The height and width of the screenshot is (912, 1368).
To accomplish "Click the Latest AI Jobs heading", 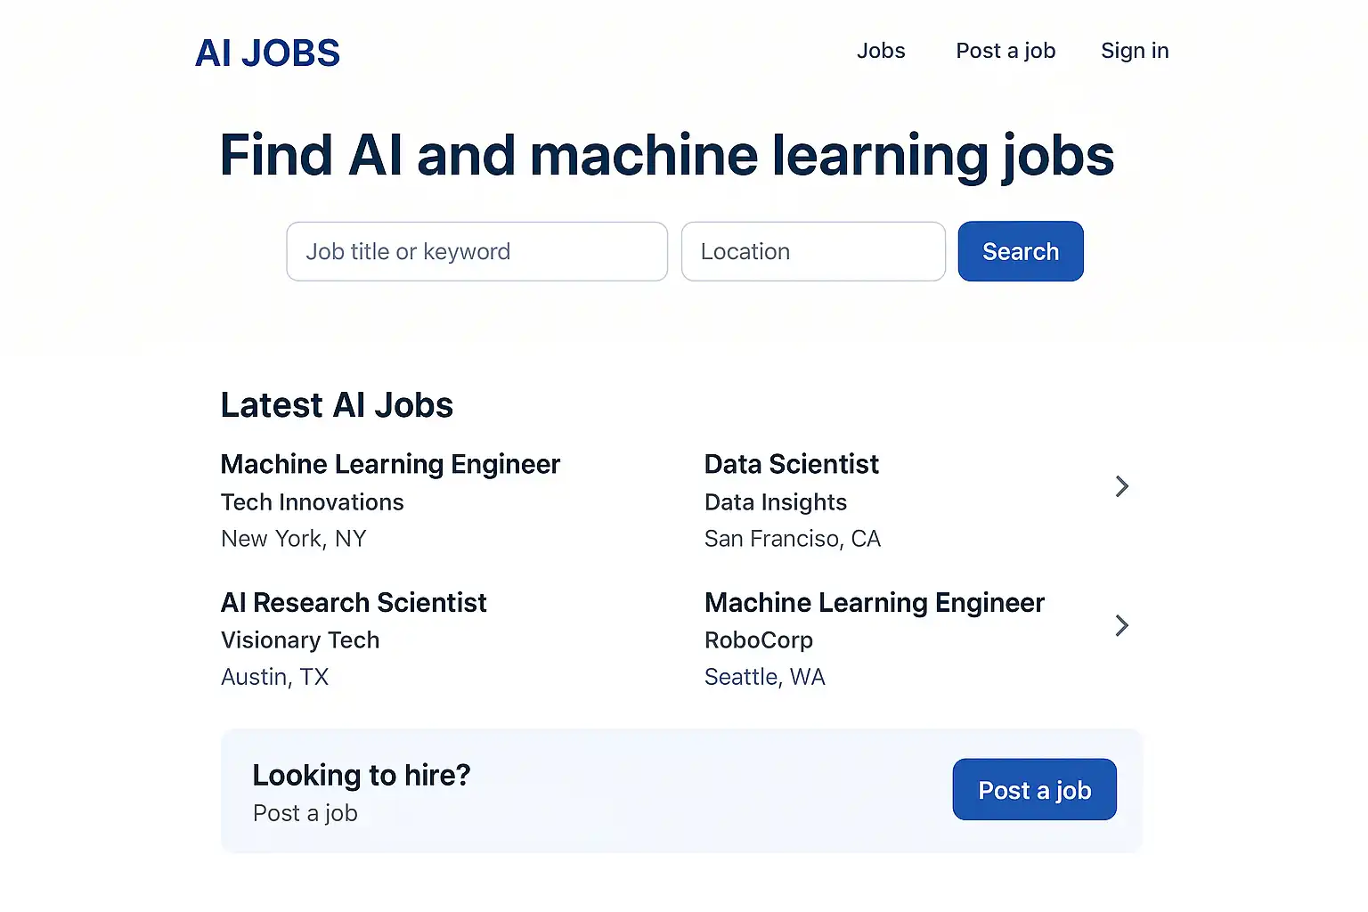I will pyautogui.click(x=337, y=405).
